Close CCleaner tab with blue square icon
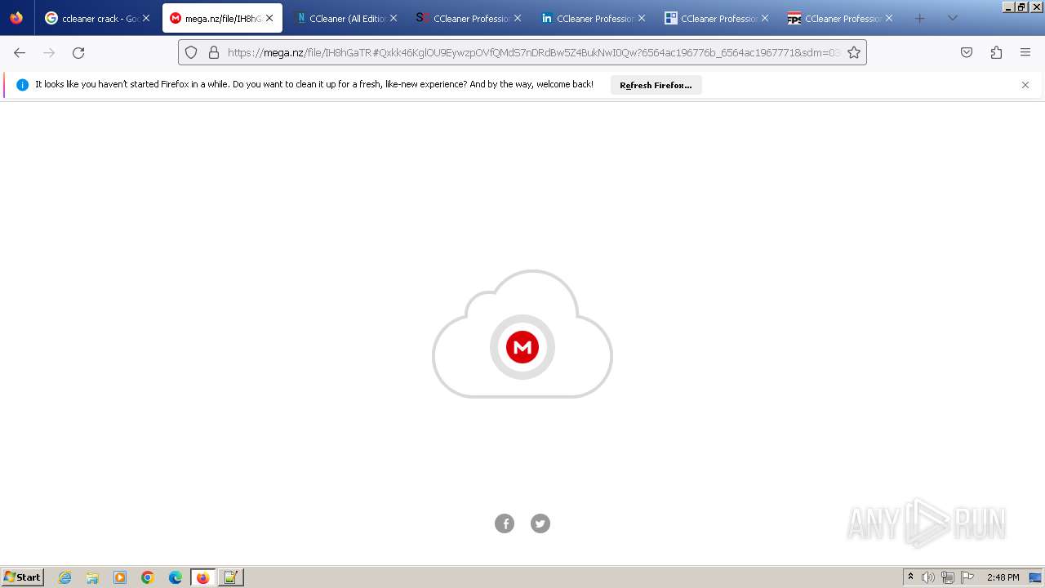 click(x=765, y=18)
